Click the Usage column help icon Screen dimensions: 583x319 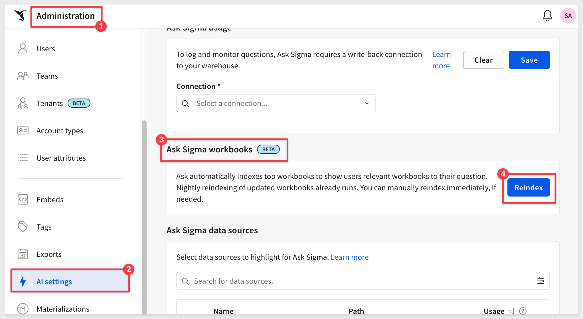(x=523, y=311)
